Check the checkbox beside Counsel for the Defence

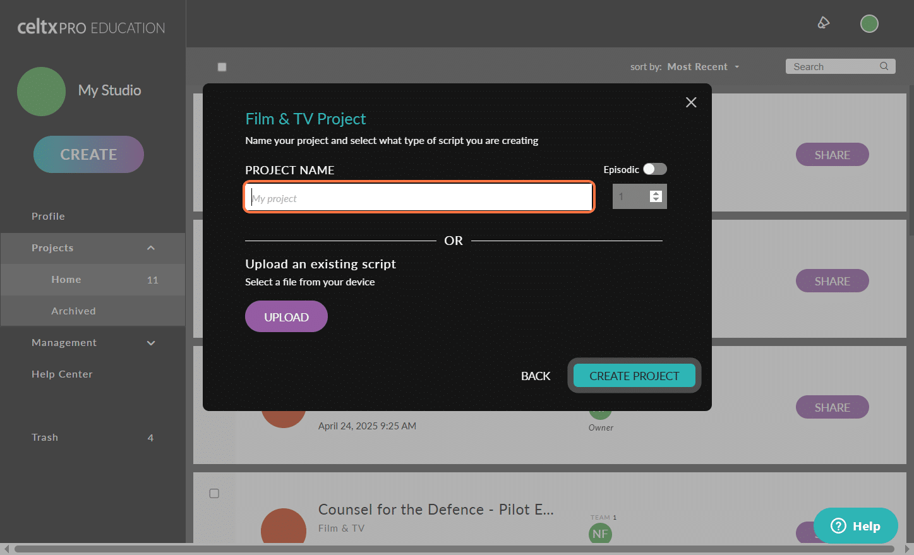[214, 493]
